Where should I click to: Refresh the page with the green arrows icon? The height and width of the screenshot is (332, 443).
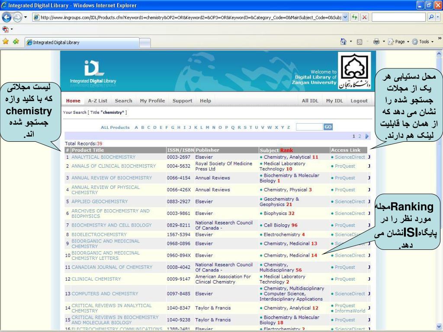pos(354,17)
